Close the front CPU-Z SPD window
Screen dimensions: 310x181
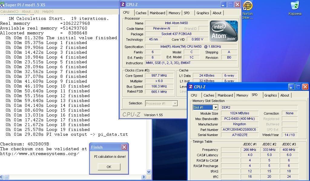point(305,87)
